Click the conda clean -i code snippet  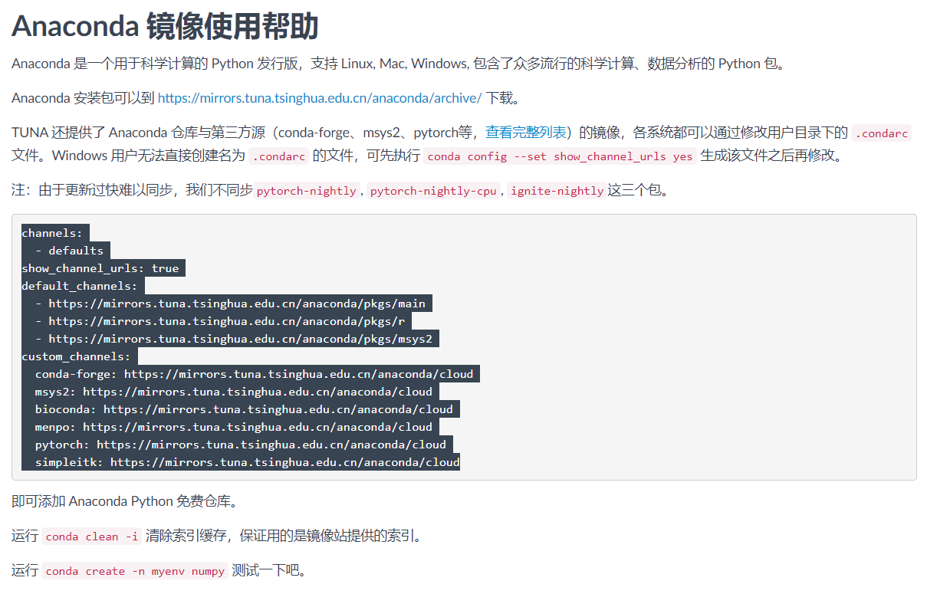[91, 537]
